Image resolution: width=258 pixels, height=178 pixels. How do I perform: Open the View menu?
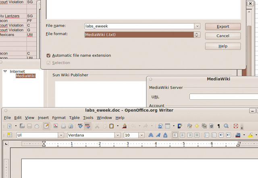(29, 118)
